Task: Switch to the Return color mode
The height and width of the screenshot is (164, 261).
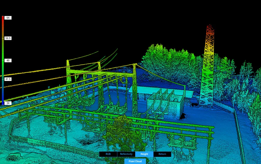Action: point(162,154)
